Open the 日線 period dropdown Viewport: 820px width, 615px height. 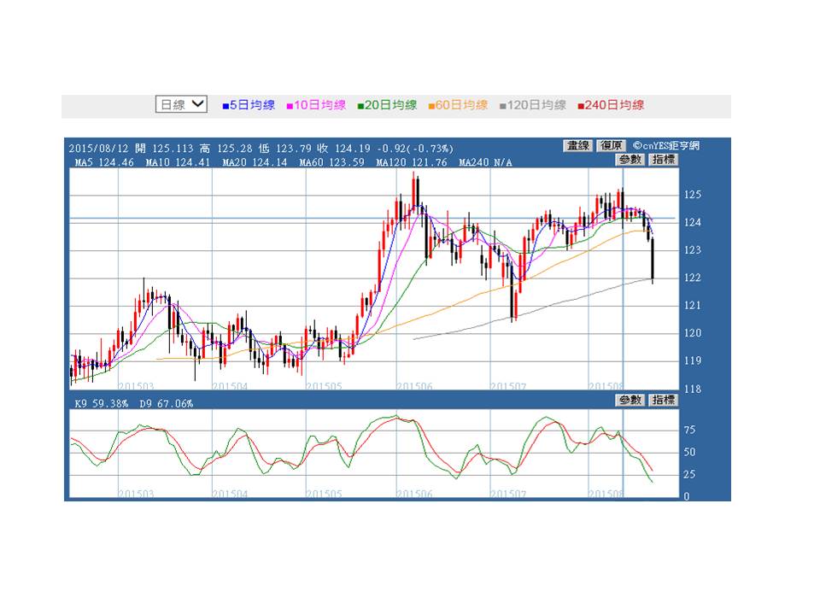click(181, 104)
